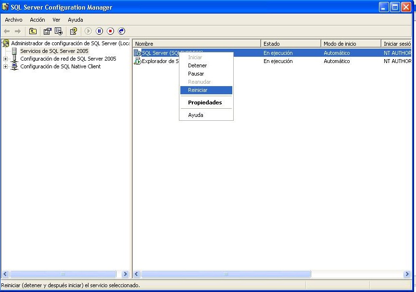Open the Acción menu

pos(38,20)
